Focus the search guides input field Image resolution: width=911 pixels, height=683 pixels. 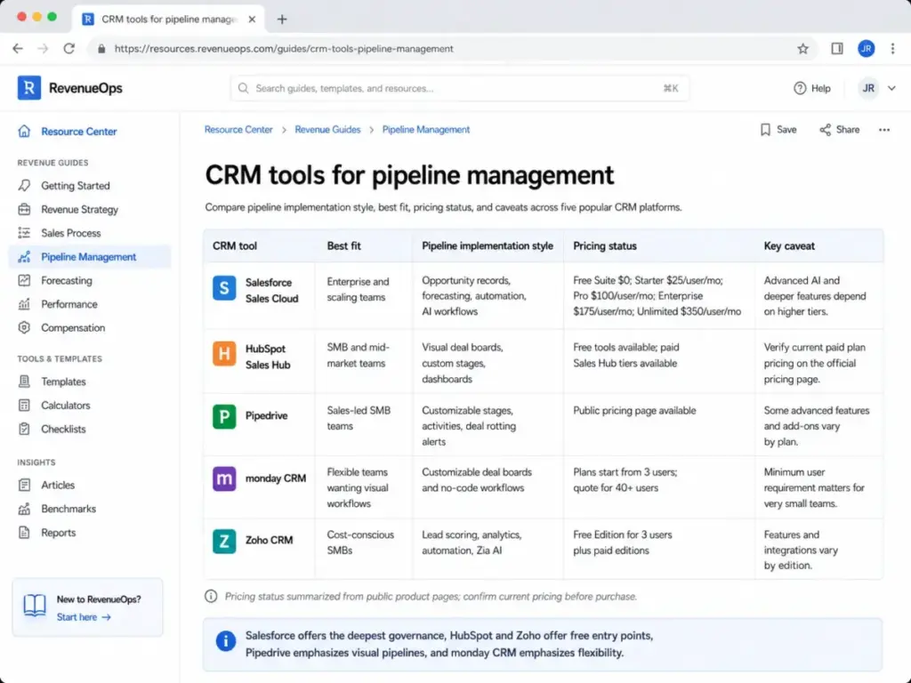[460, 88]
